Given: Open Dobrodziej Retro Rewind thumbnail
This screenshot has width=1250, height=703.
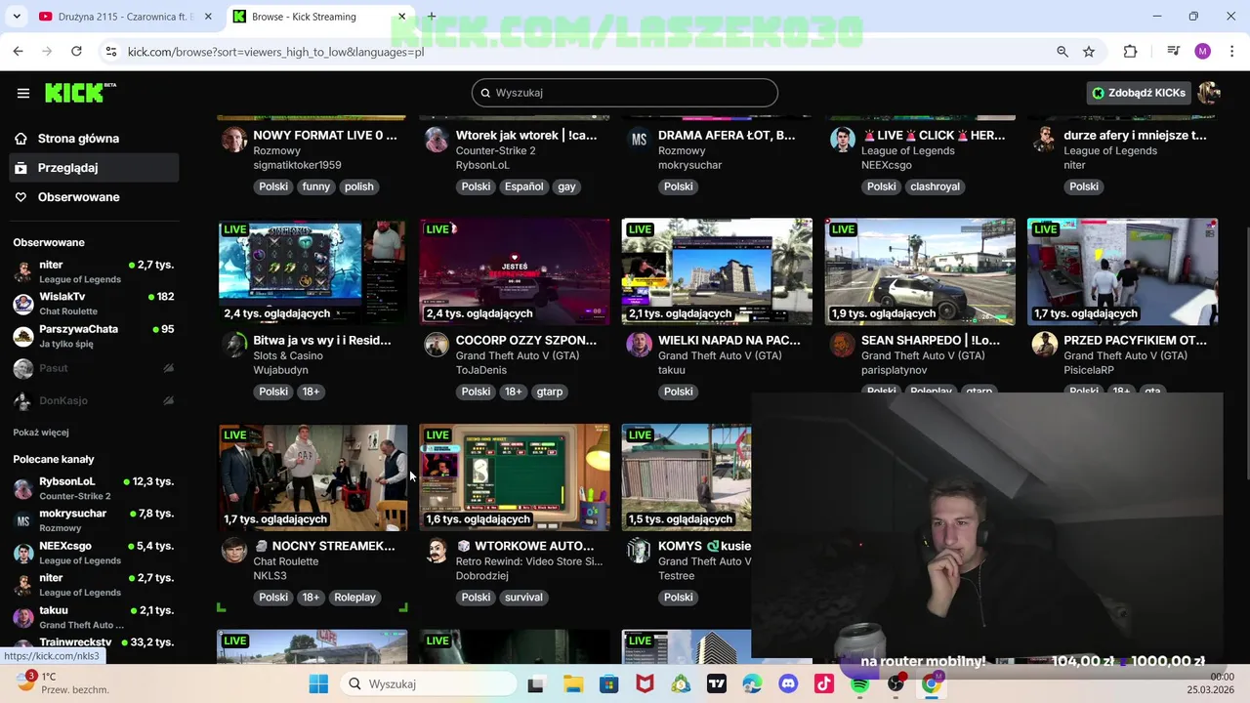Looking at the screenshot, I should tap(515, 477).
